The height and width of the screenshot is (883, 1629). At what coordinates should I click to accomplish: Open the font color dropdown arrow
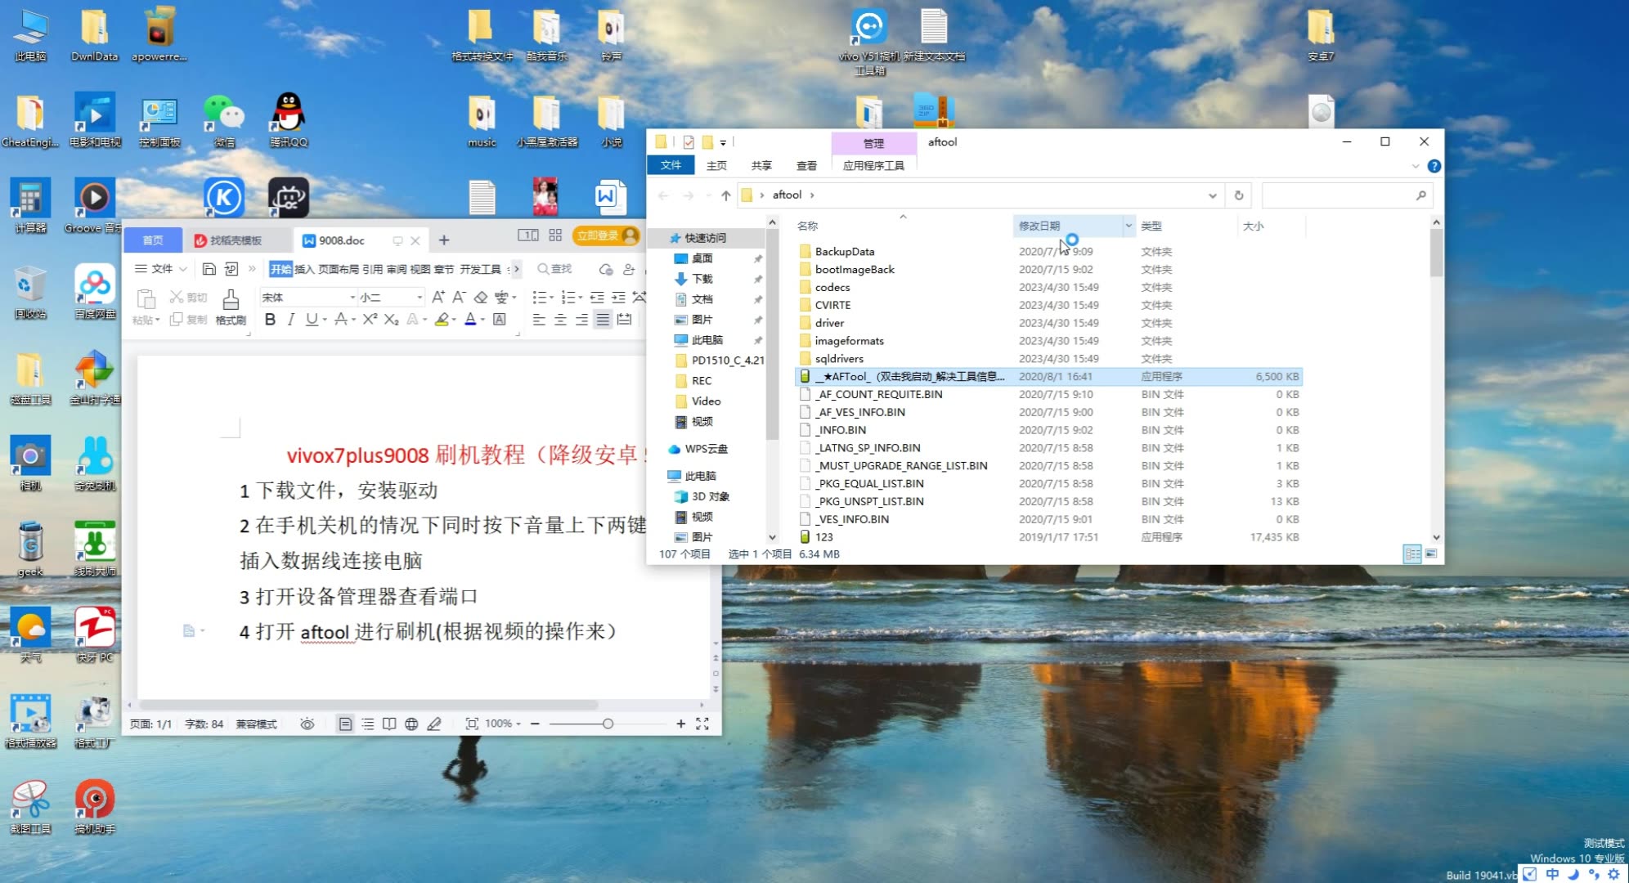point(482,320)
